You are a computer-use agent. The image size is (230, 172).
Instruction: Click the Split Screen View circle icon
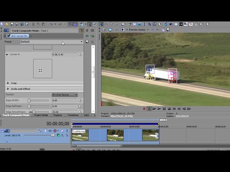tap(123, 30)
